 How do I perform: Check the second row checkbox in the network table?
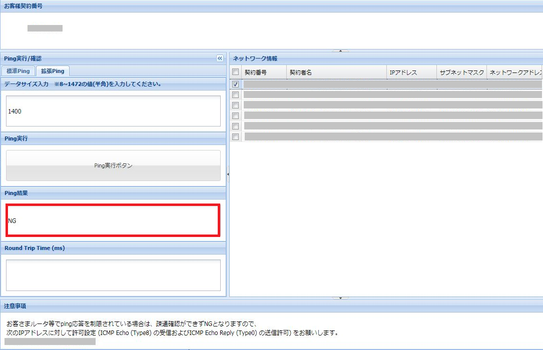coord(236,94)
